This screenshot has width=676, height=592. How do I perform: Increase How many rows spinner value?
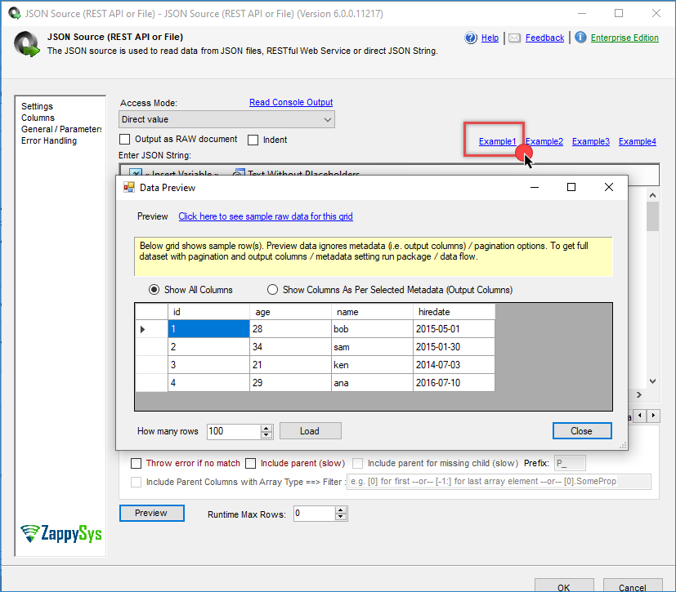(266, 427)
